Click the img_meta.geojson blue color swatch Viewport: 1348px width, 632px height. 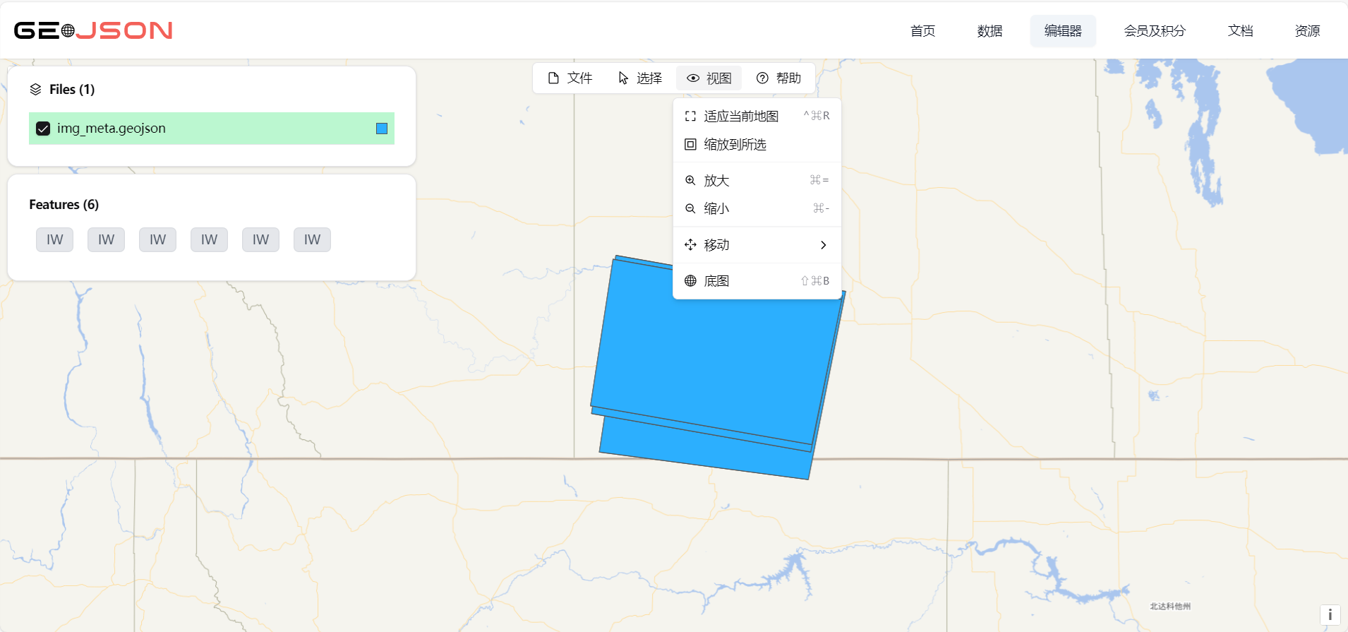coord(382,129)
